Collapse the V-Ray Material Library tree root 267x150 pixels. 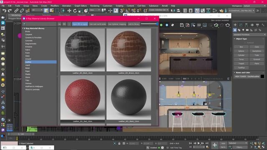23,28
